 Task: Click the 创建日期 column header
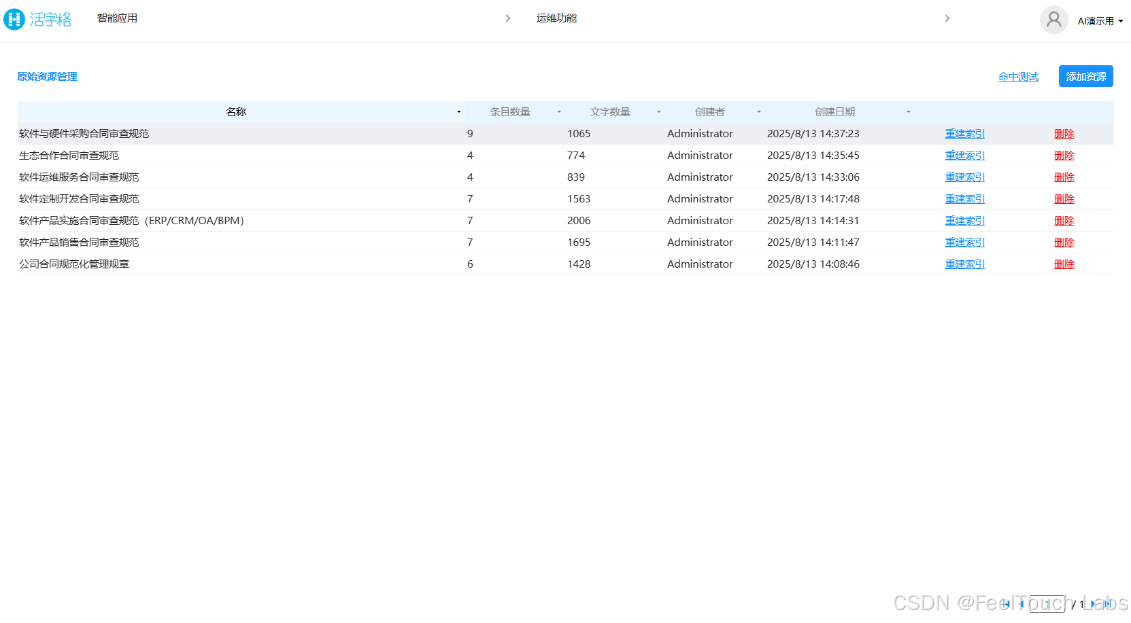(835, 112)
